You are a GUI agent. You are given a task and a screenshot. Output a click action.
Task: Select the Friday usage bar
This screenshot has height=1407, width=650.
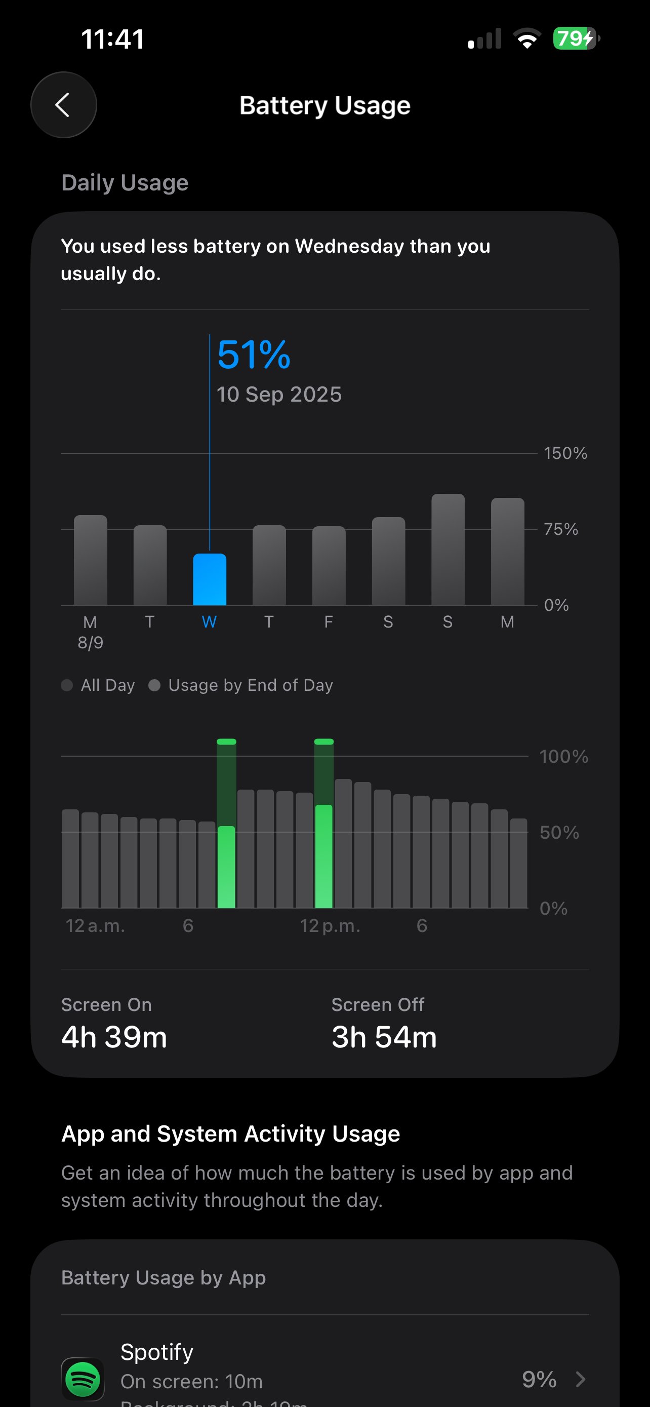pos(329,565)
